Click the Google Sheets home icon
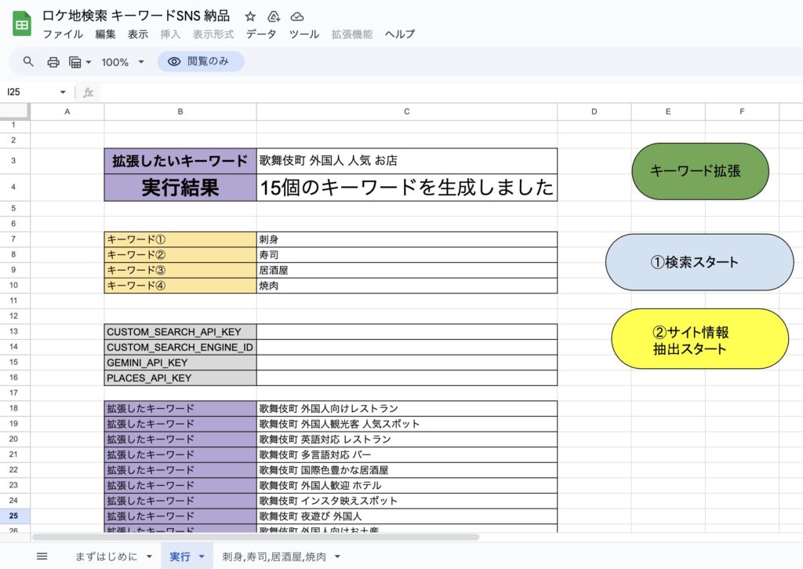The height and width of the screenshot is (569, 803). click(x=21, y=24)
